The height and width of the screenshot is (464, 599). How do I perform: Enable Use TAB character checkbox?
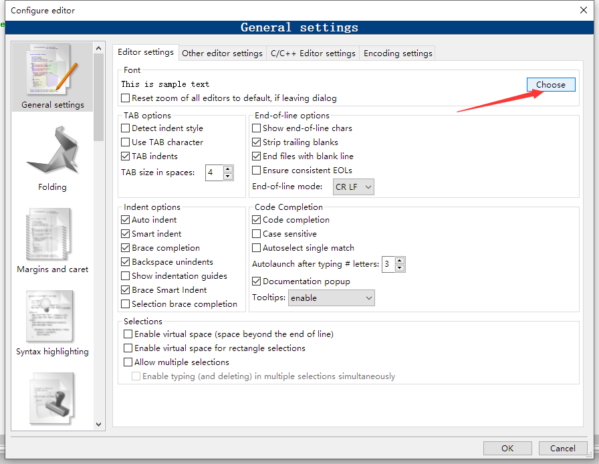(125, 142)
